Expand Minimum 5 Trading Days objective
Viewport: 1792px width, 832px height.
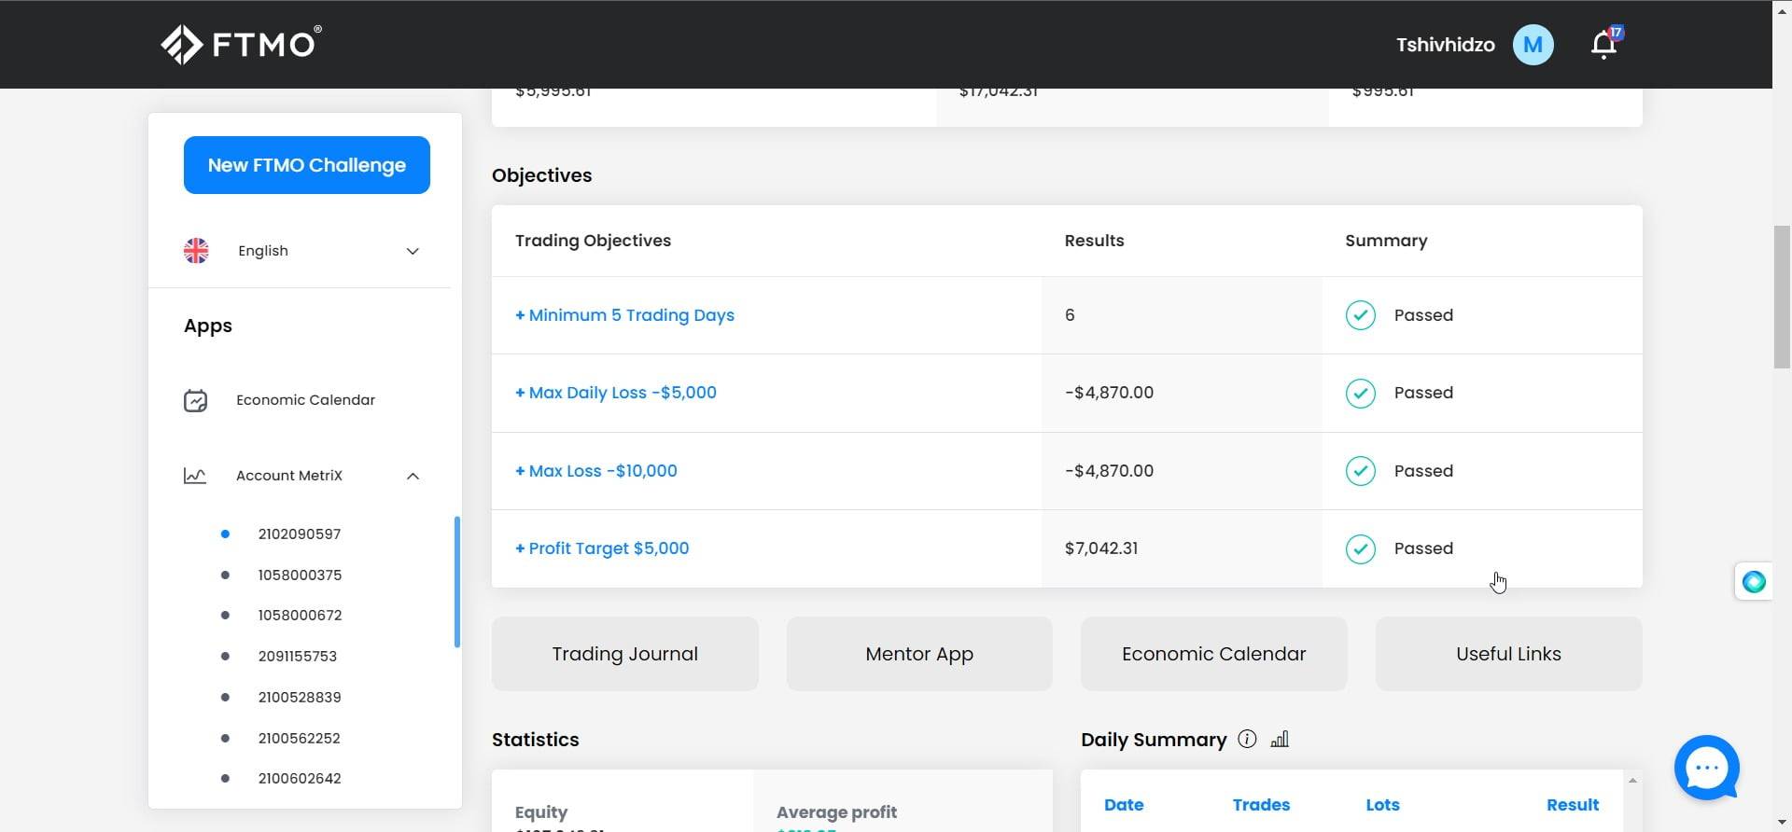tap(624, 315)
